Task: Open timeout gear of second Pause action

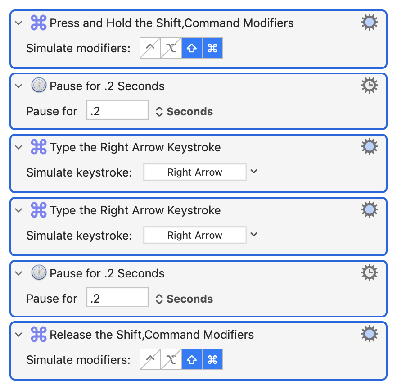Action: coord(370,273)
